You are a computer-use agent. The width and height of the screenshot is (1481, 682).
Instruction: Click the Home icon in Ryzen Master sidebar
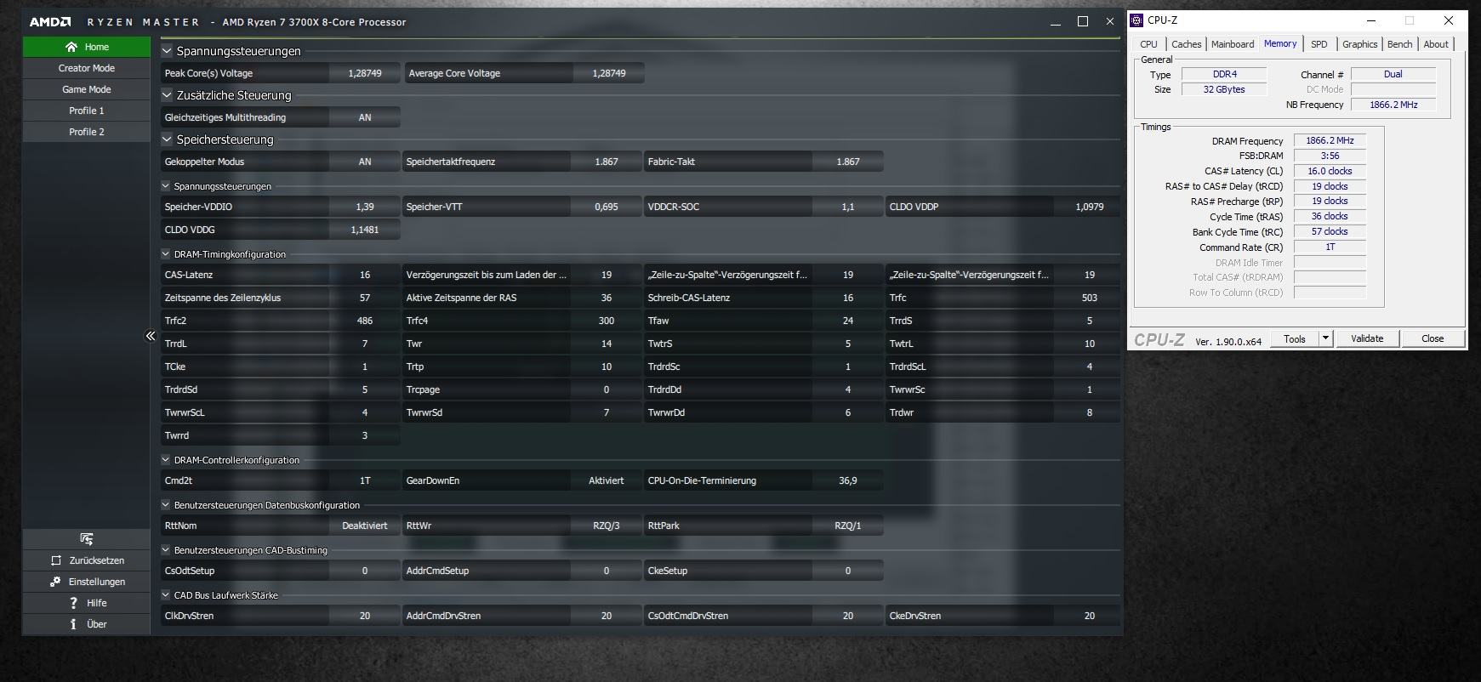tap(71, 47)
